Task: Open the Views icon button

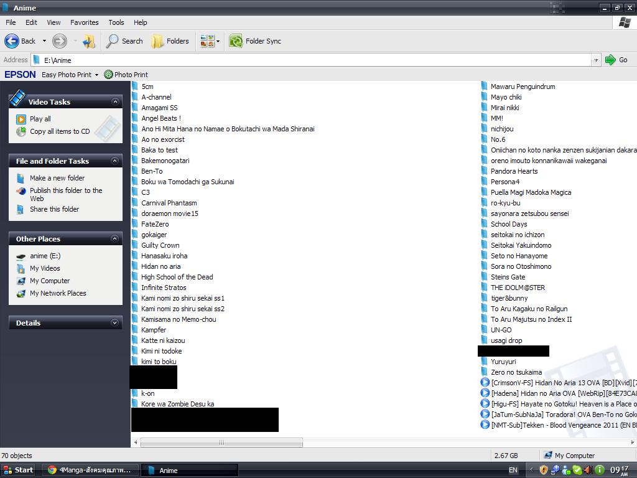Action: pyautogui.click(x=207, y=40)
